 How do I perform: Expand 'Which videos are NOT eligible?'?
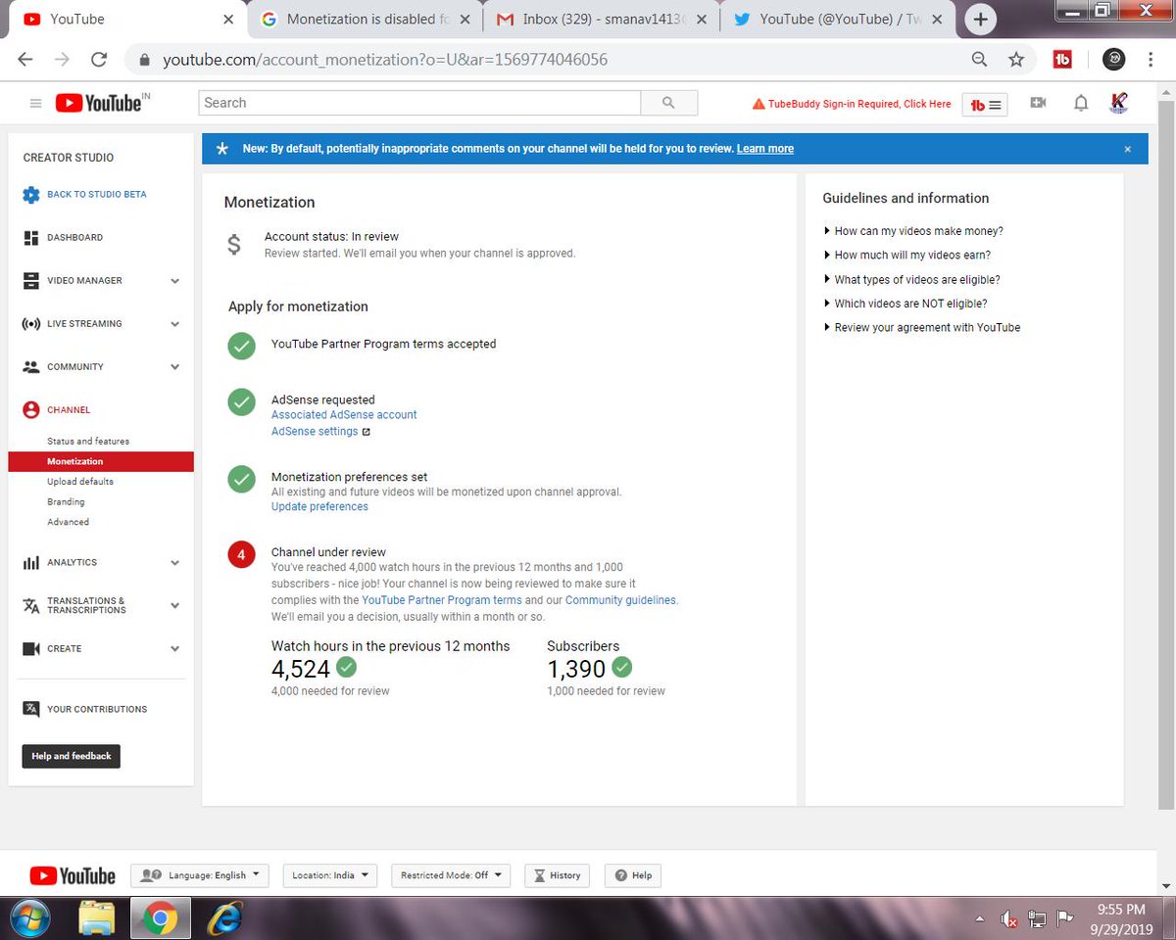910,304
